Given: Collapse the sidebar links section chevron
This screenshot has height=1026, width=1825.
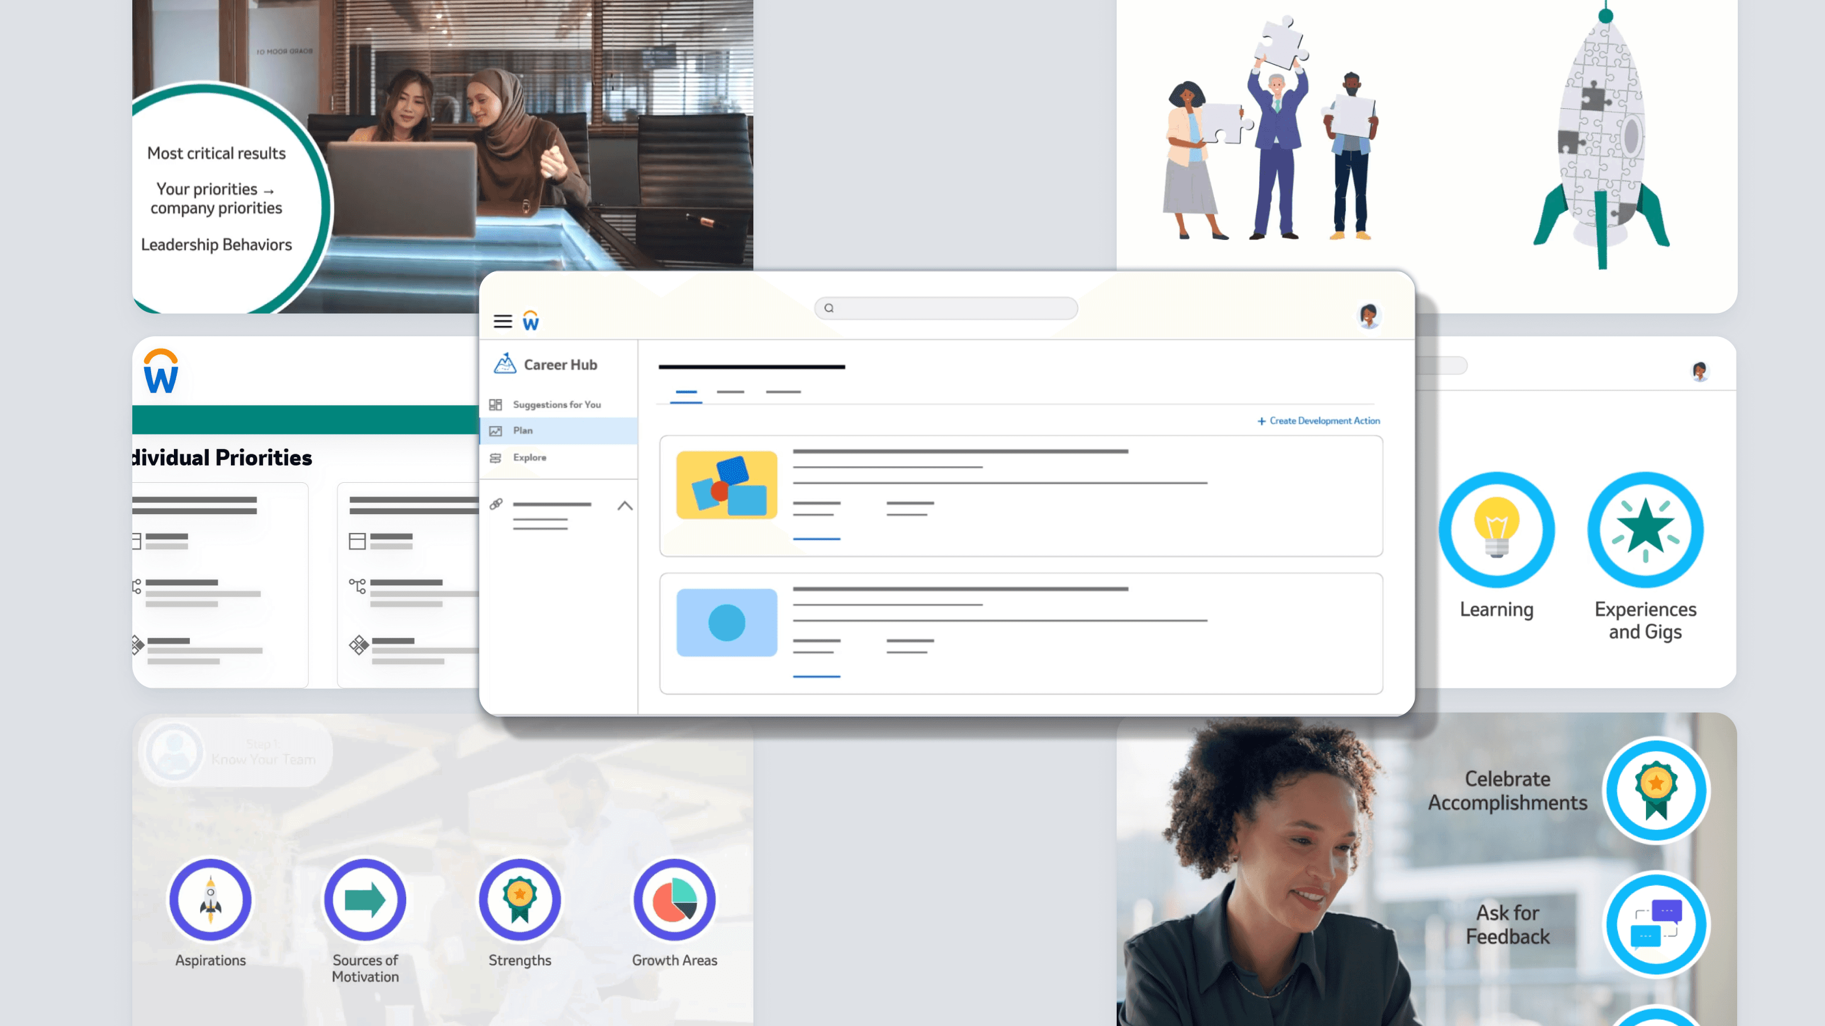Looking at the screenshot, I should click(624, 506).
